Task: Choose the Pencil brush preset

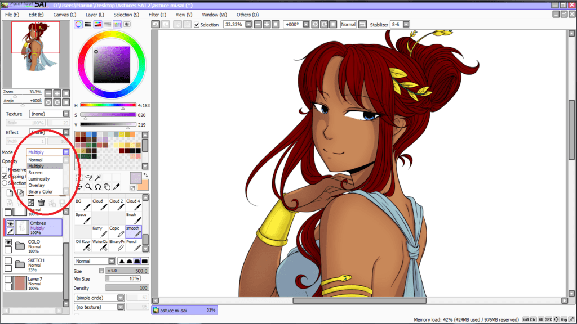Action: point(134,245)
